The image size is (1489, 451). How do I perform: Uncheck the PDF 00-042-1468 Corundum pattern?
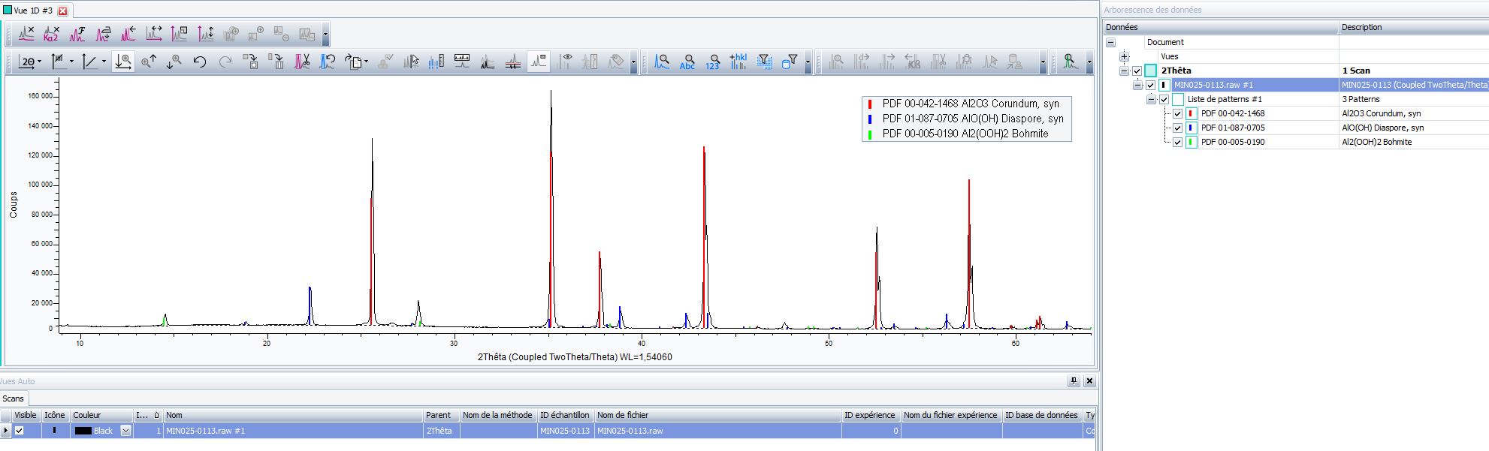[x=1177, y=114]
